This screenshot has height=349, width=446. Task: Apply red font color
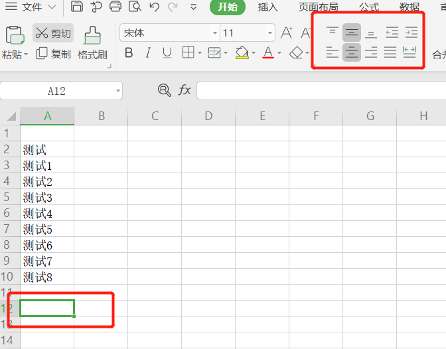[x=268, y=52]
